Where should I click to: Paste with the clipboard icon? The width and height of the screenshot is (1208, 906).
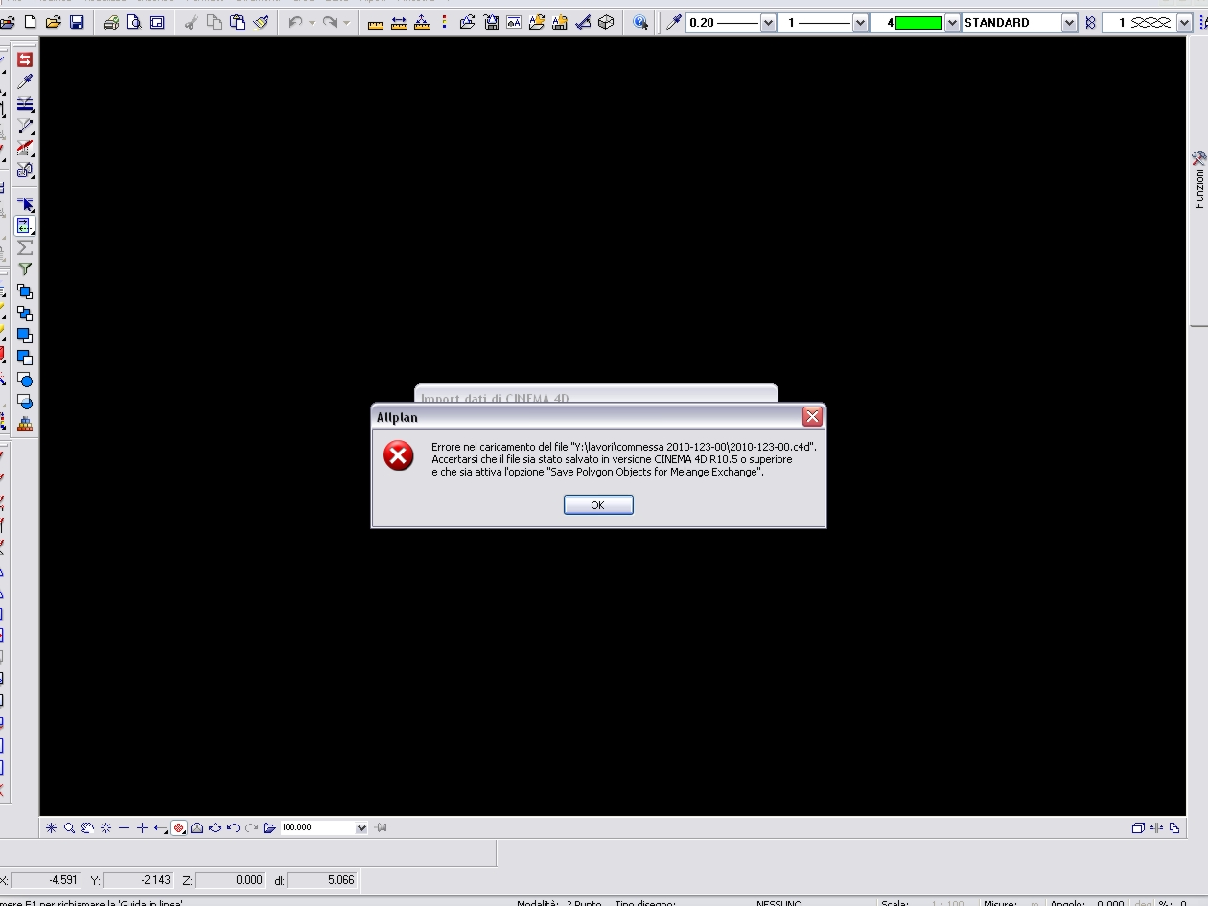238,22
